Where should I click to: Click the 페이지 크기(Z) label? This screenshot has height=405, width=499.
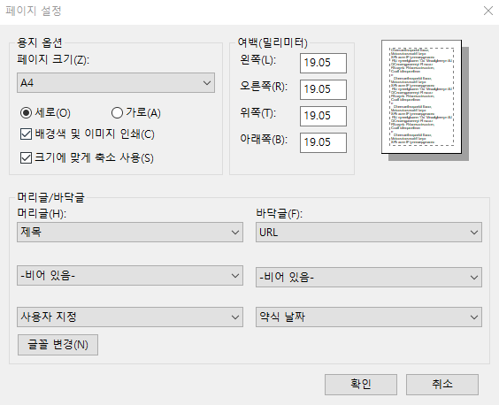click(53, 59)
